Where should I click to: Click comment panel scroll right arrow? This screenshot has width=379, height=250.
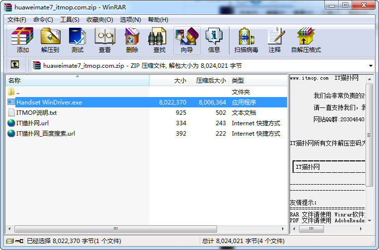(x=361, y=229)
